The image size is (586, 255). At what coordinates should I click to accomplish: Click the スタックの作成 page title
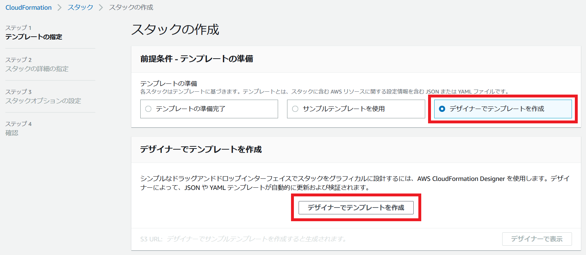click(175, 29)
